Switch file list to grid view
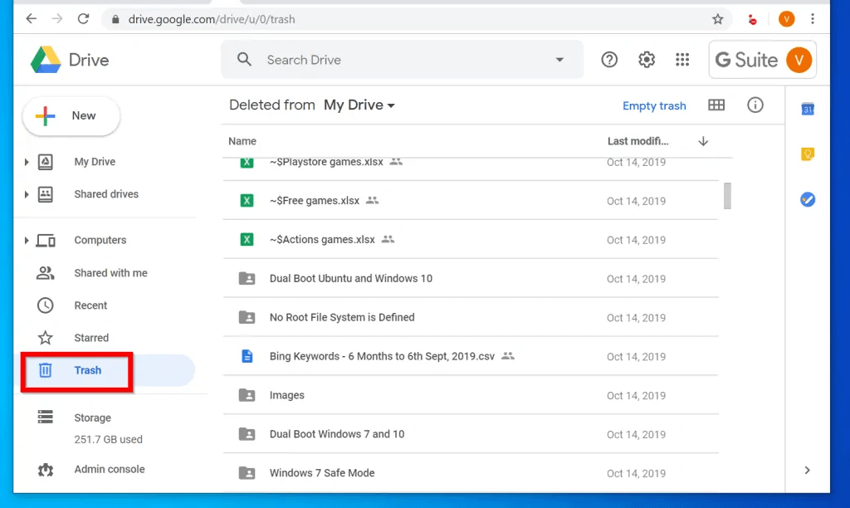 (x=716, y=105)
